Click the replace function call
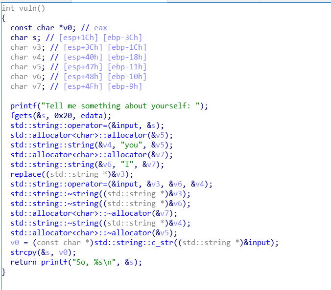 click(x=25, y=174)
